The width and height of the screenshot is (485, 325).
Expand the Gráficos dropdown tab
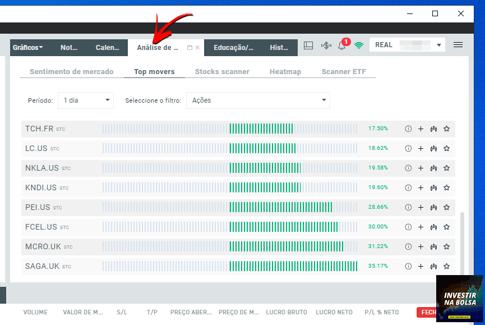click(28, 48)
